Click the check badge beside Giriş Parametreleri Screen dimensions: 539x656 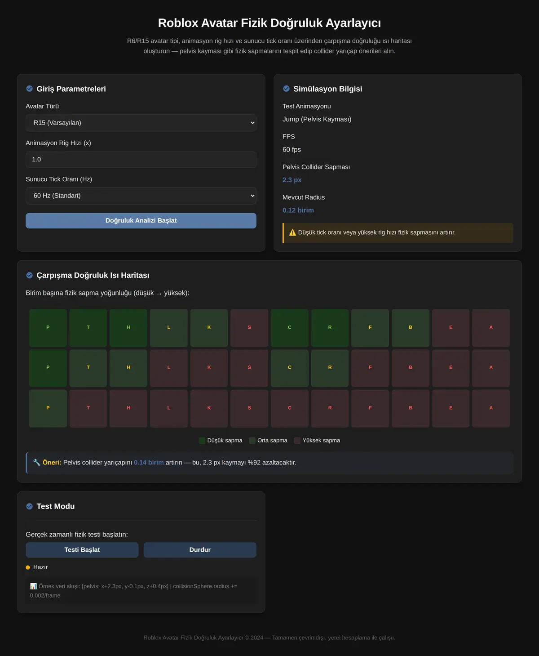tap(30, 89)
